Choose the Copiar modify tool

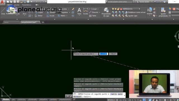pyautogui.click(x=39, y=12)
